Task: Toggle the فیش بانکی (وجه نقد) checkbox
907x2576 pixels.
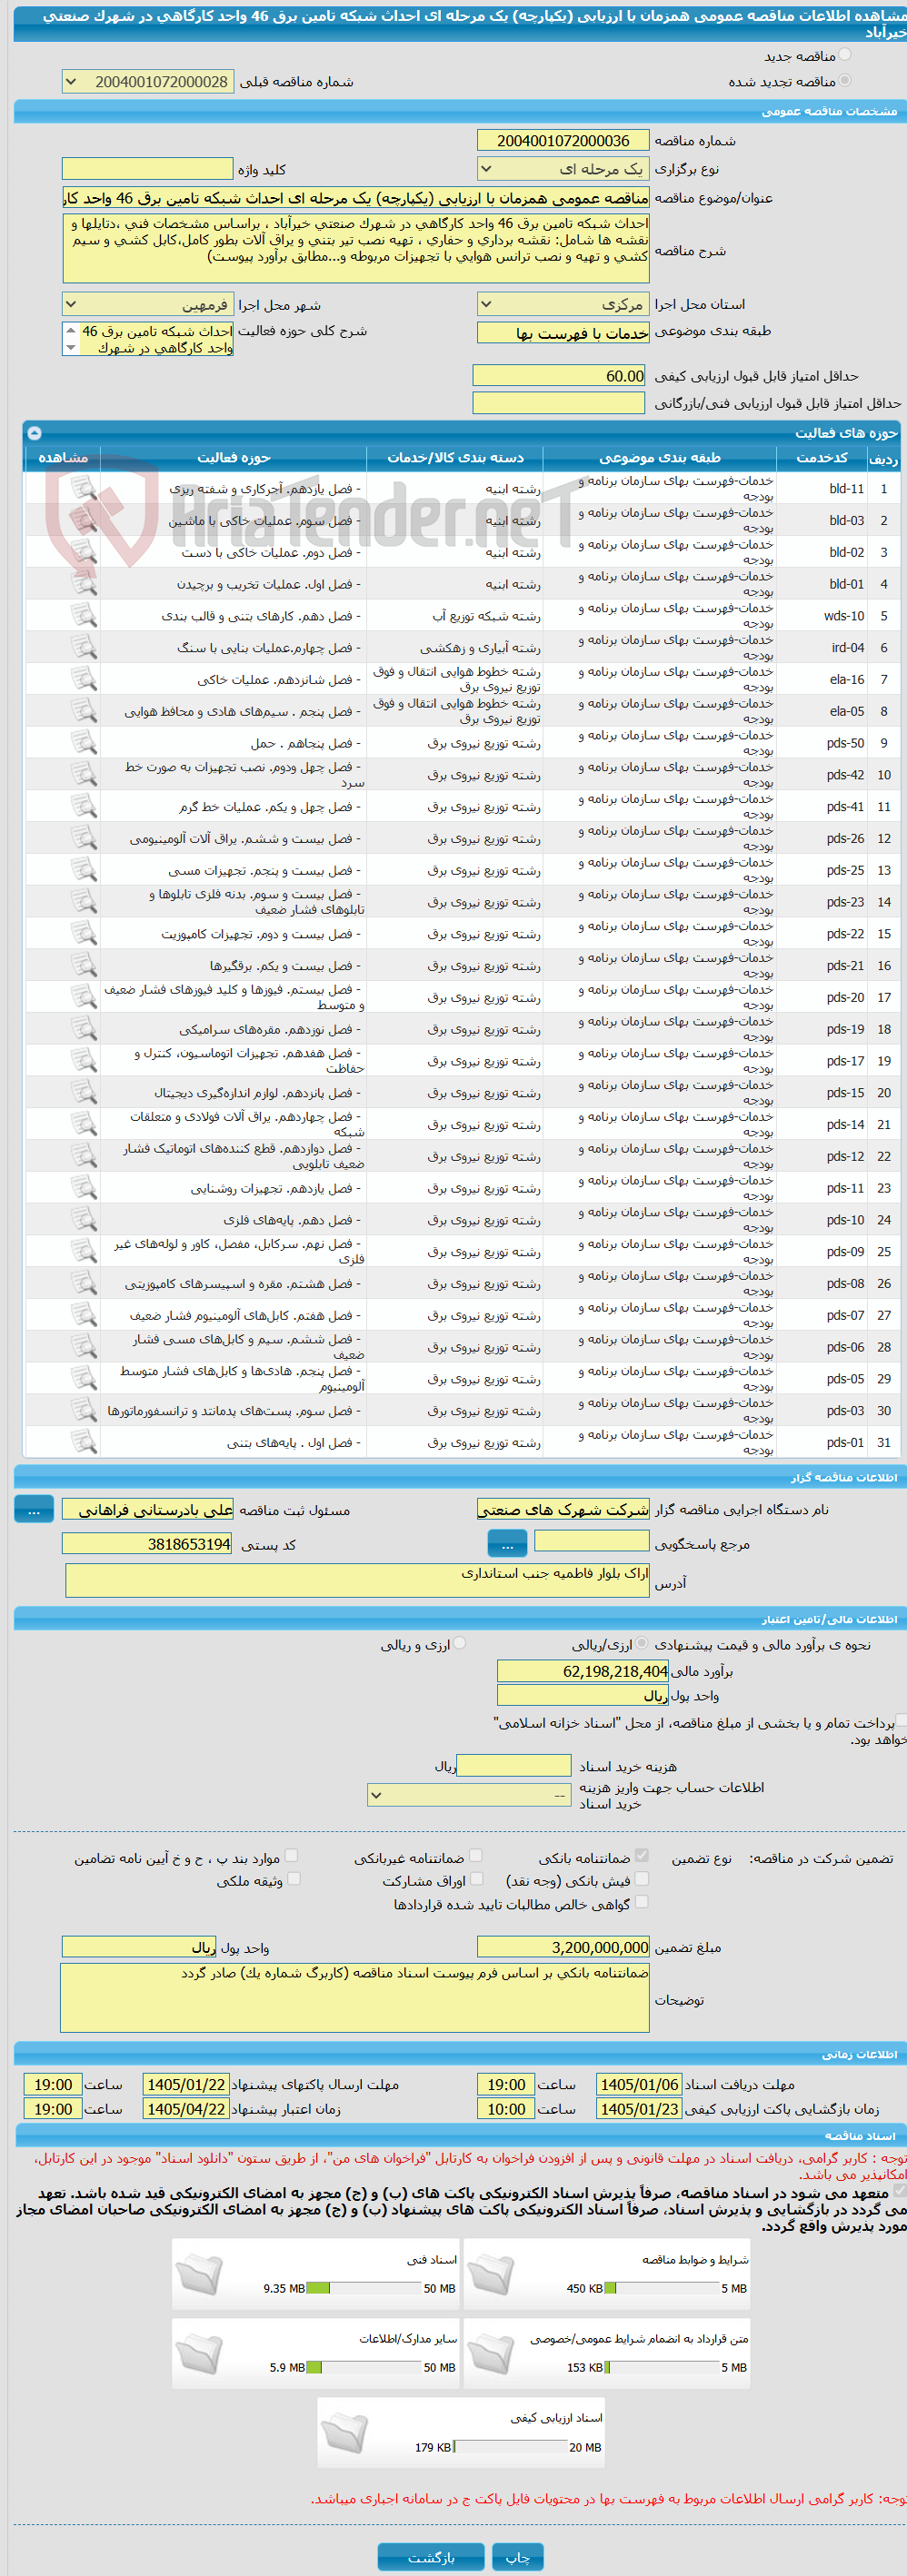Action: [x=642, y=1878]
